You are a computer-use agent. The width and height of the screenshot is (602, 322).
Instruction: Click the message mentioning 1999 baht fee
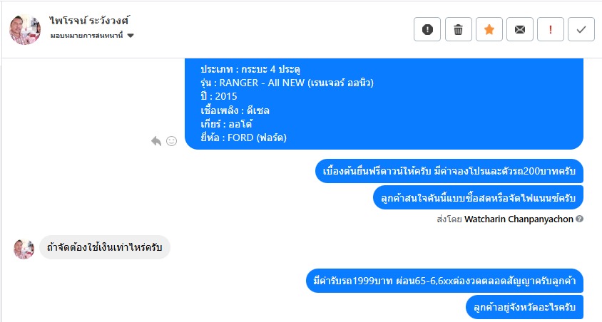(444, 279)
